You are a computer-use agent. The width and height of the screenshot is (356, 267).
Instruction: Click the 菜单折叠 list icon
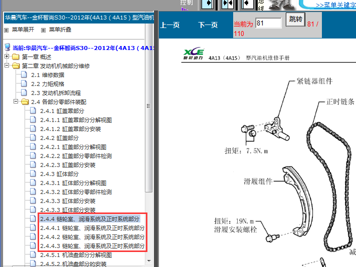tap(43, 30)
